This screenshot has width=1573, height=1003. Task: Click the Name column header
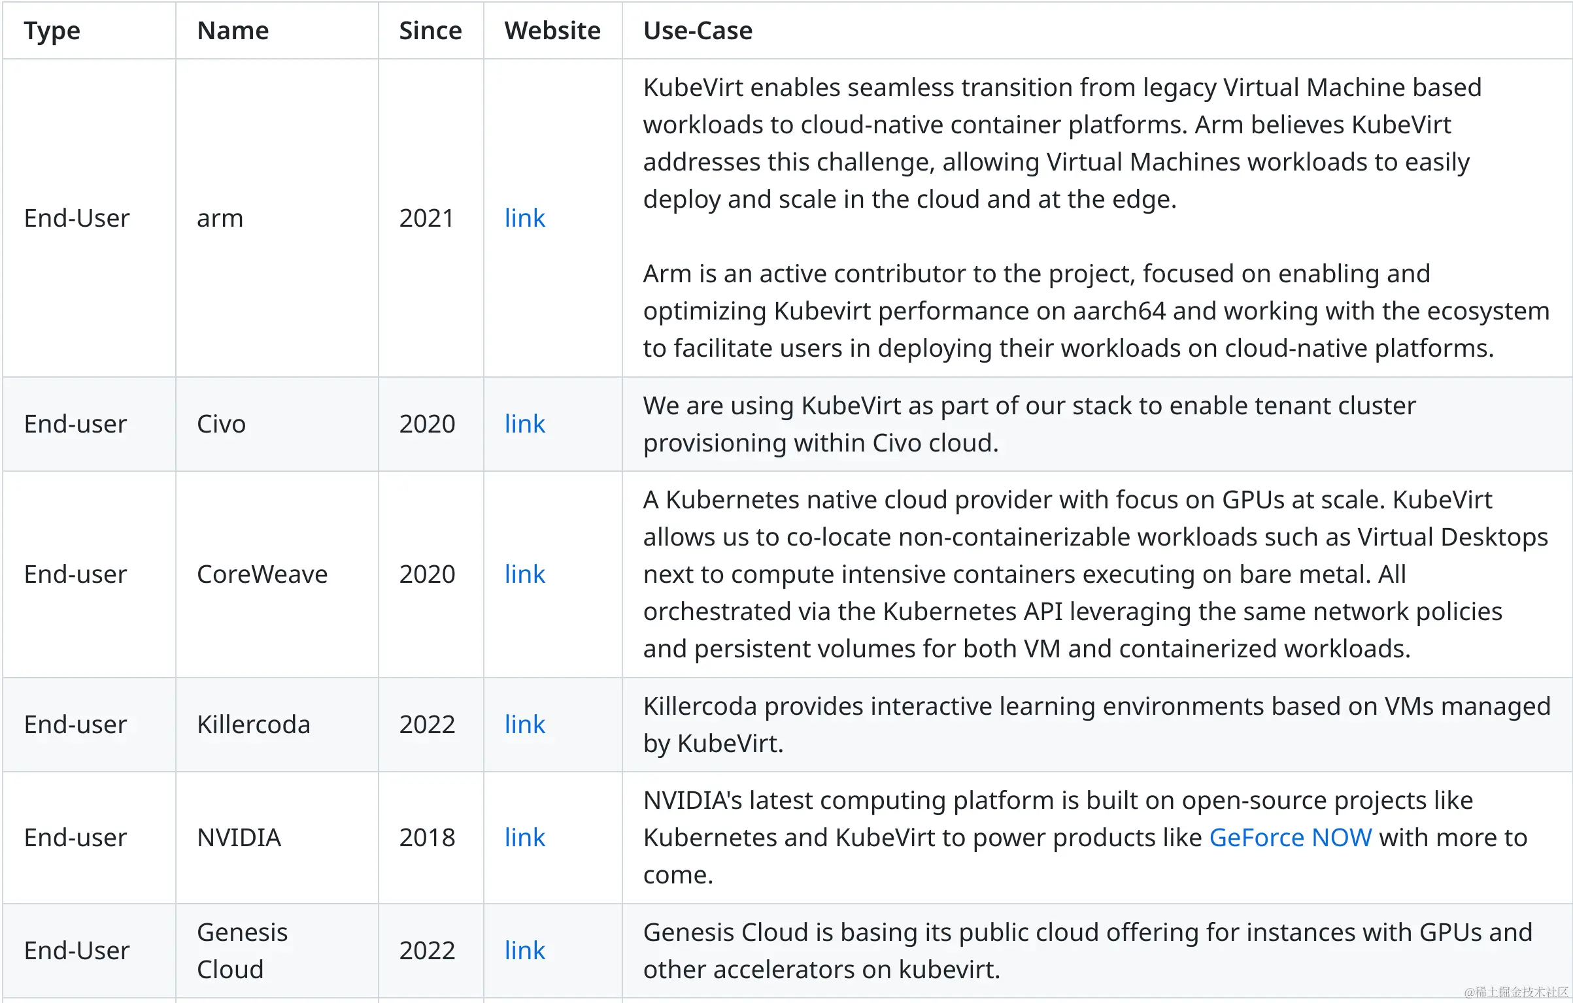(x=233, y=31)
